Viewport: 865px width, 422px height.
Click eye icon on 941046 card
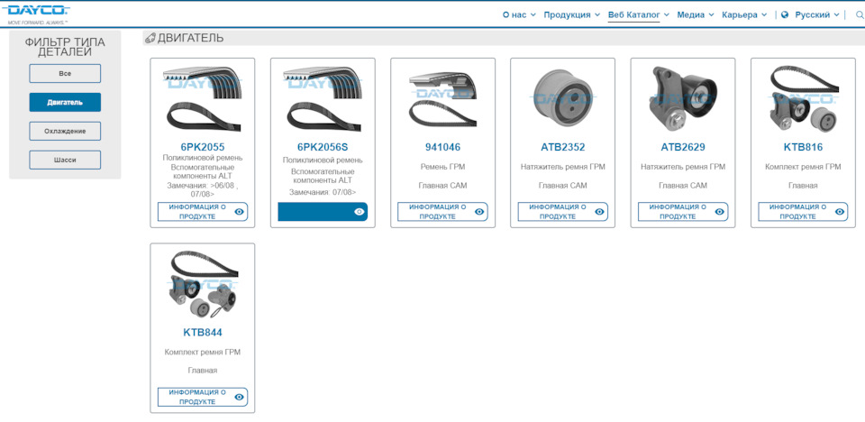[479, 212]
